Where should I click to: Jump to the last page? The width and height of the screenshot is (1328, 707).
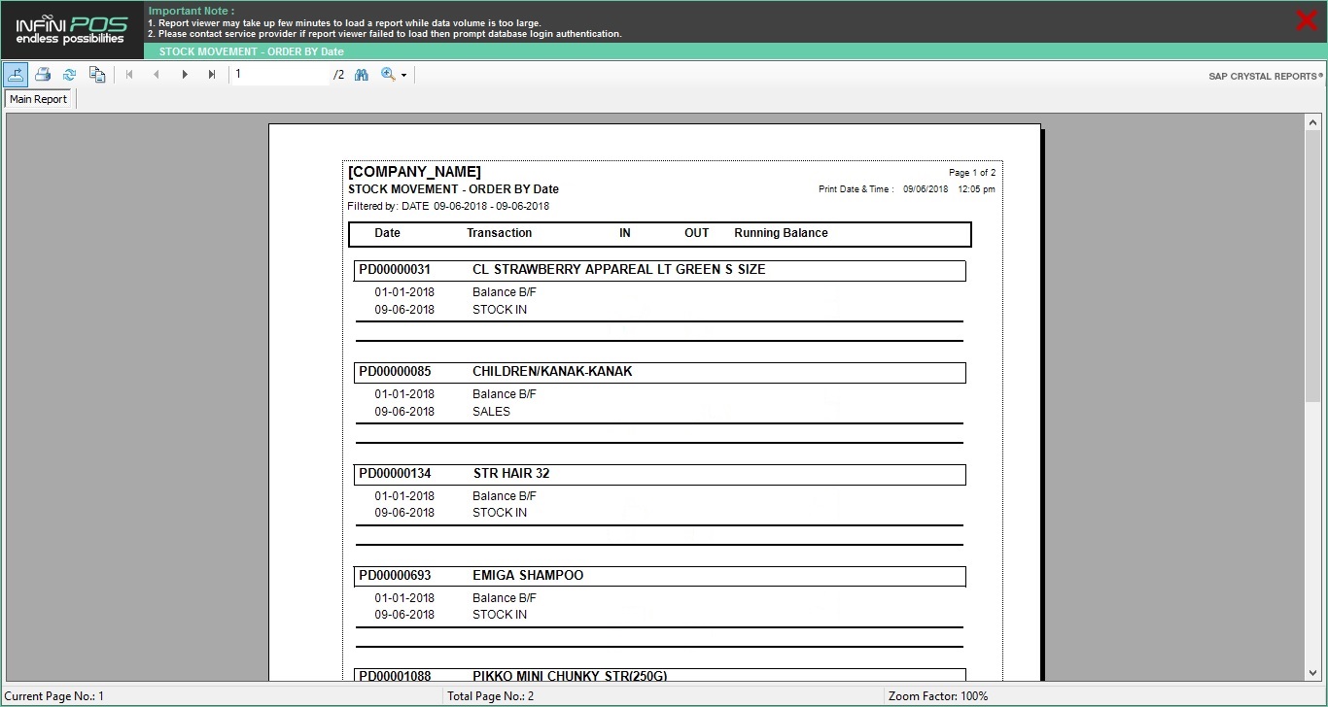coord(212,74)
